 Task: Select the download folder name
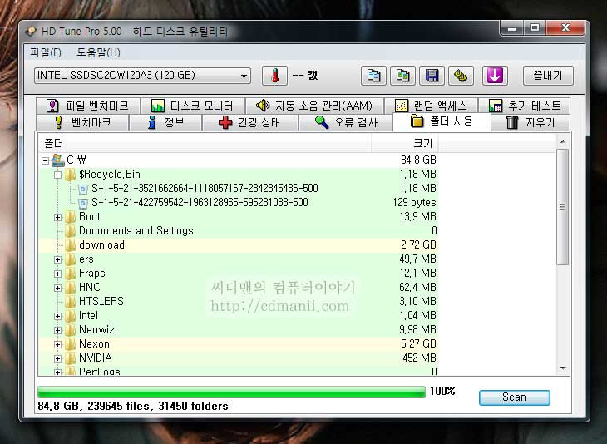(101, 245)
